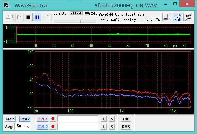Screen dimensions: 197x134
Task: Click the S button beside OVL2
Action: click(x=112, y=127)
